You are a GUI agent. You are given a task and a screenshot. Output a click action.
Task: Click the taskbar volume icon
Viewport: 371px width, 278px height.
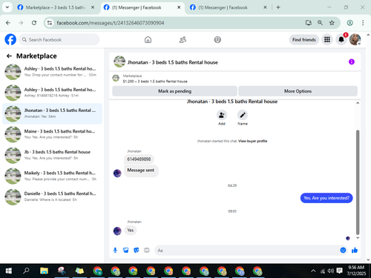331,271
